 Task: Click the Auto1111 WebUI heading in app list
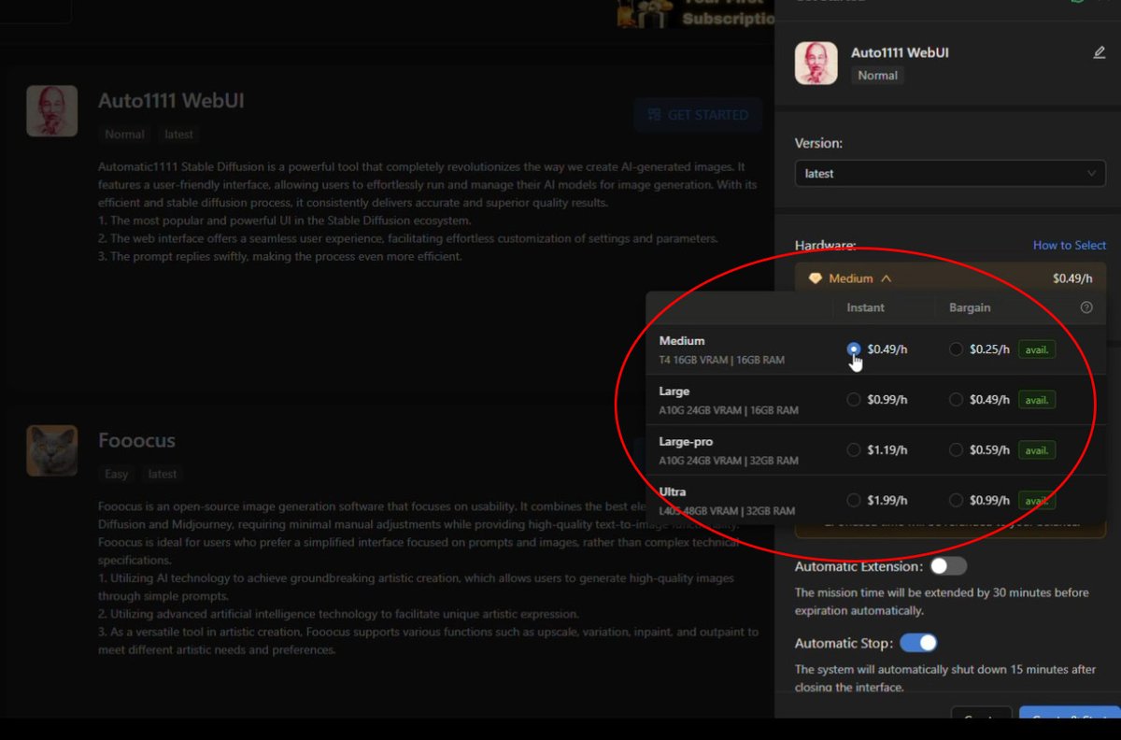click(x=171, y=101)
